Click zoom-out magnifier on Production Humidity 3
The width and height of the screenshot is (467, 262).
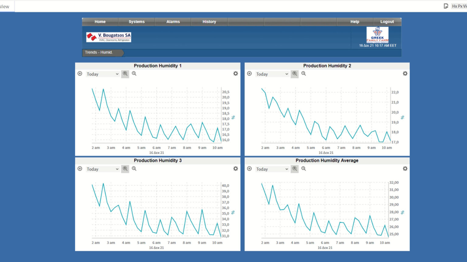(134, 169)
